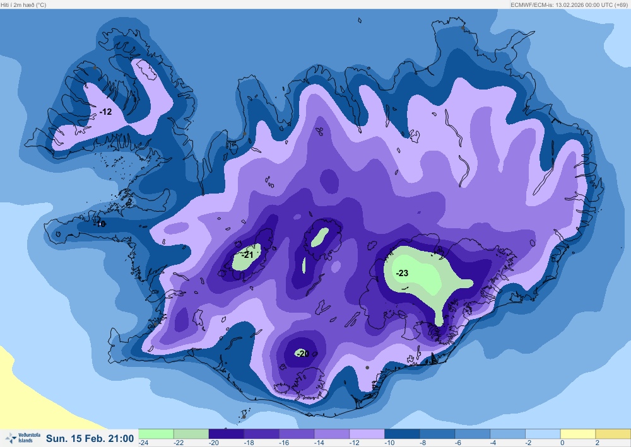The height and width of the screenshot is (447, 631).
Task: Select legend swatch between -14 and -12
Action: point(332,434)
